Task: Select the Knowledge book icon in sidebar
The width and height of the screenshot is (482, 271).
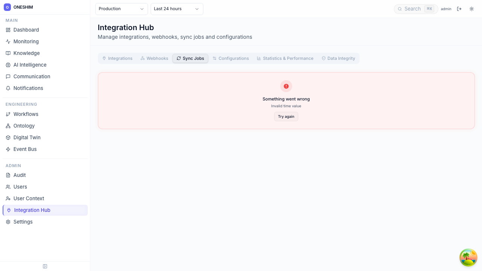Action: pyautogui.click(x=8, y=53)
